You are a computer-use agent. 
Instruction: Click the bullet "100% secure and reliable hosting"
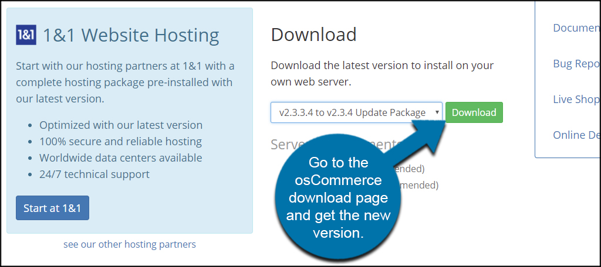click(x=120, y=142)
